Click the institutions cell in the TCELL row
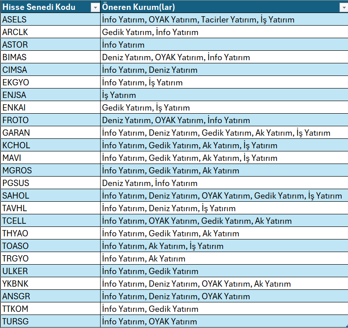Image resolution: width=348 pixels, height=328 pixels. tap(224, 221)
